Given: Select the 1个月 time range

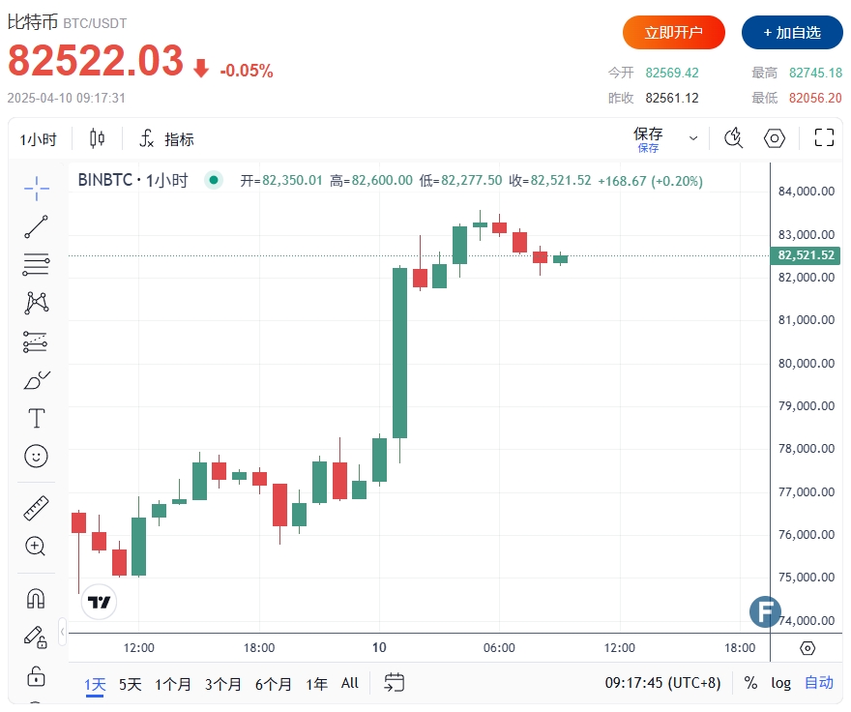Looking at the screenshot, I should 172,684.
